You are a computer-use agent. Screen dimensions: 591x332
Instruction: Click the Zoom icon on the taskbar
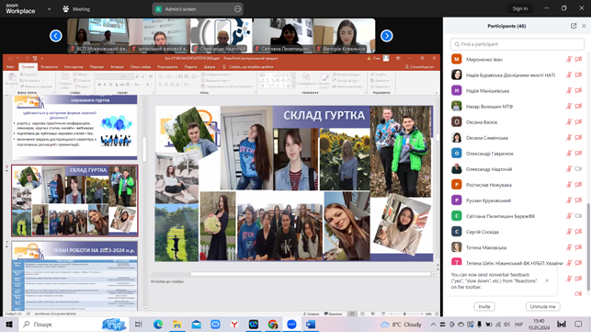(x=291, y=324)
